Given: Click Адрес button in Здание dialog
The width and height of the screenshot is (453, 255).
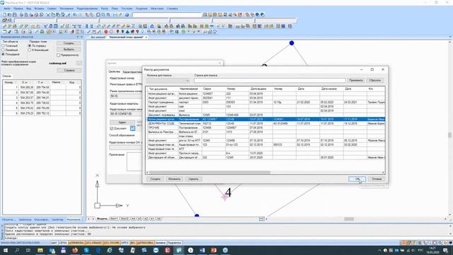Looking at the screenshot, I should point(122,123).
